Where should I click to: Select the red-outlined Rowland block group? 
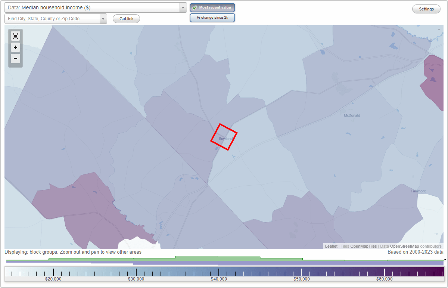click(224, 137)
